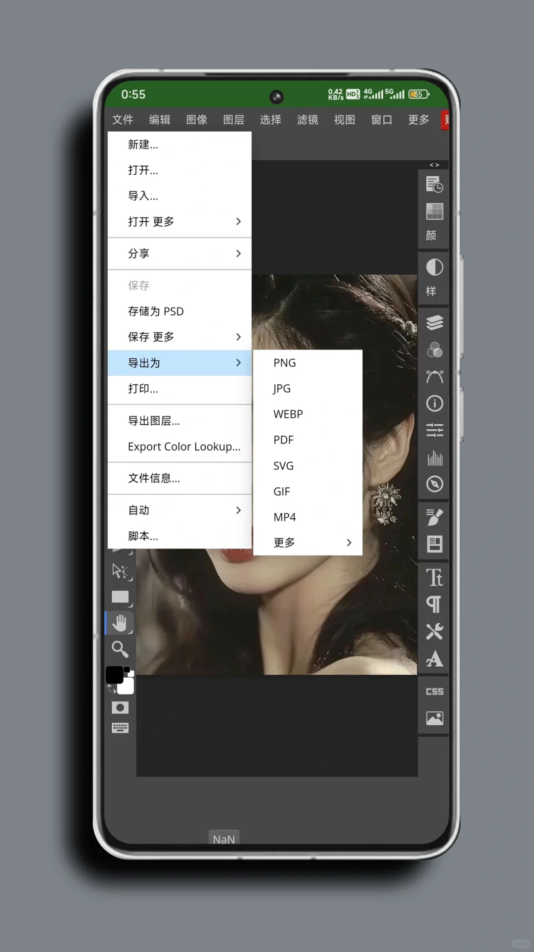This screenshot has width=534, height=952.
Task: Open the Channels three-circles icon
Action: click(x=434, y=350)
